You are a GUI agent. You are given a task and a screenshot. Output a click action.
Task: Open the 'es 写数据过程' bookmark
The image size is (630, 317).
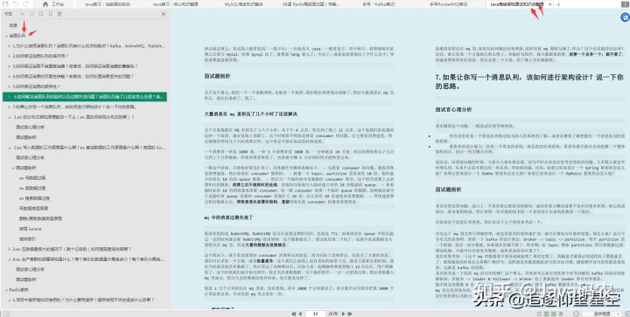(x=32, y=178)
